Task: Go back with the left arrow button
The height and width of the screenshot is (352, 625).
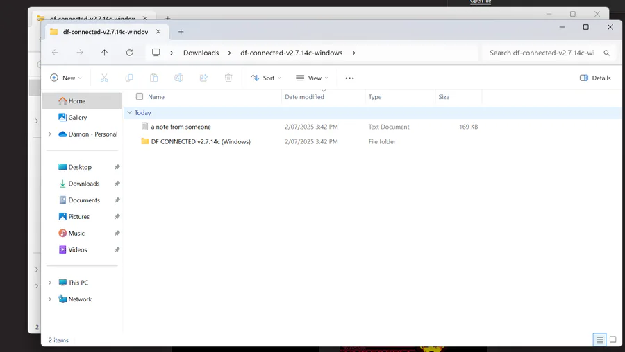Action: [55, 53]
